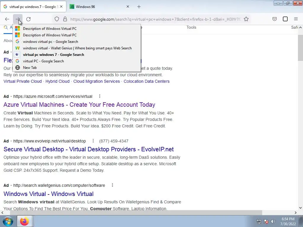Click the scroll right arrow
The height and width of the screenshot is (227, 303).
click(x=296, y=213)
